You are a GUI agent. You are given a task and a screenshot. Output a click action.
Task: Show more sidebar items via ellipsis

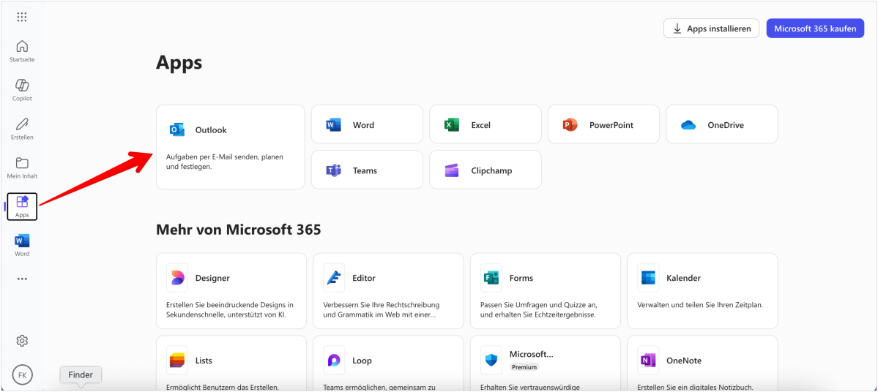pos(22,279)
